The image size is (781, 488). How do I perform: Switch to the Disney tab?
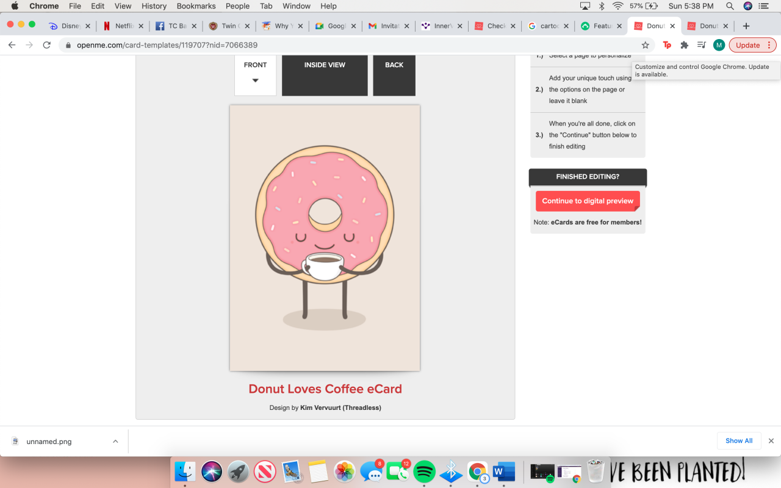(x=70, y=26)
